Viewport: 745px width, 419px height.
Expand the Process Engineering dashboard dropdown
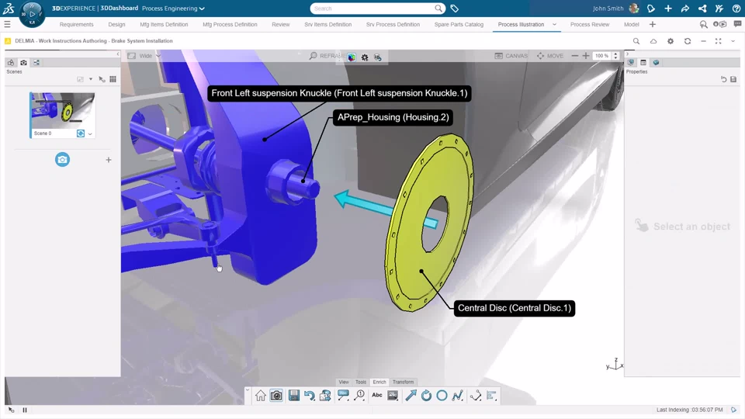(x=174, y=9)
